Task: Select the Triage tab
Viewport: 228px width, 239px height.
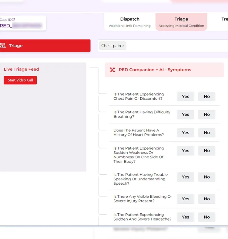Action: pyautogui.click(x=181, y=22)
